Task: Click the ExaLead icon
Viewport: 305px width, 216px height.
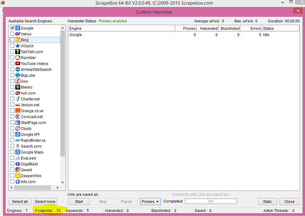Action: pyautogui.click(x=18, y=158)
